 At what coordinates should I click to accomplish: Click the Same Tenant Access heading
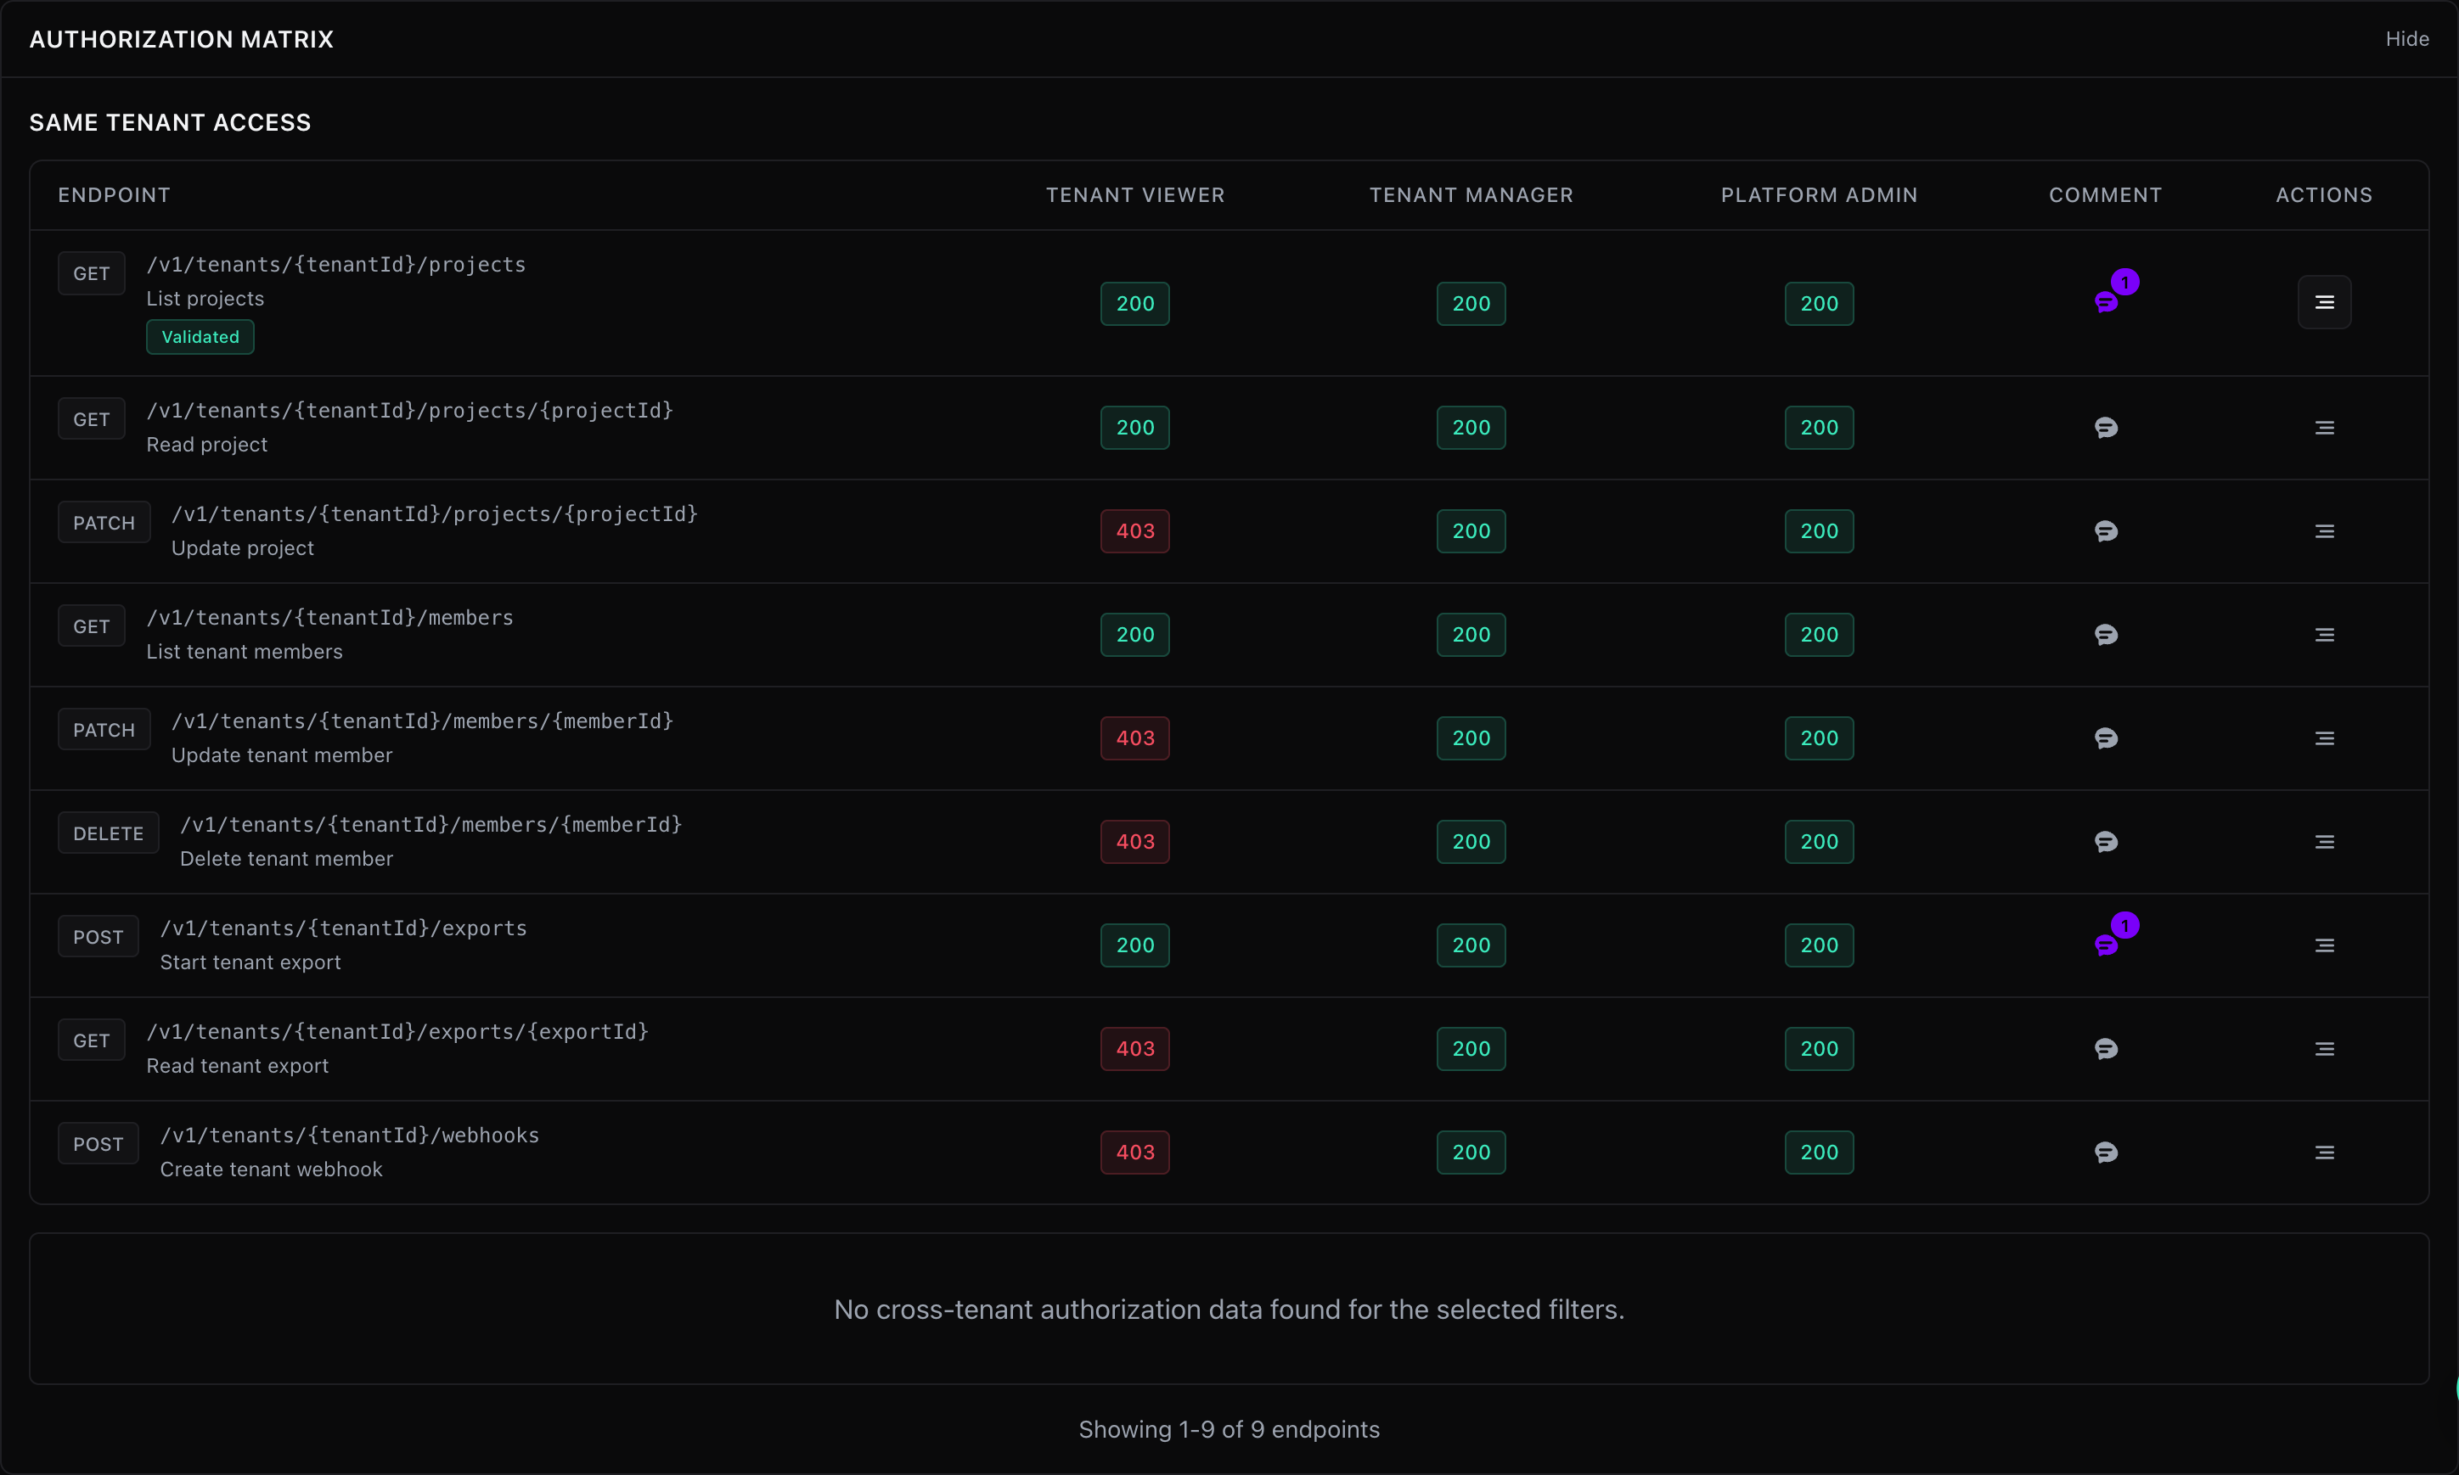coord(170,122)
